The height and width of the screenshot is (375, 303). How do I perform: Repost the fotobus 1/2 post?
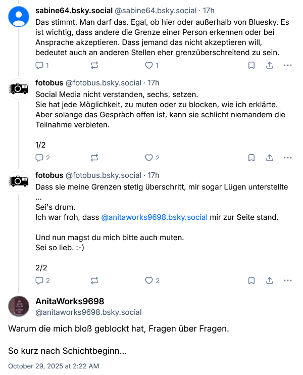click(x=94, y=158)
